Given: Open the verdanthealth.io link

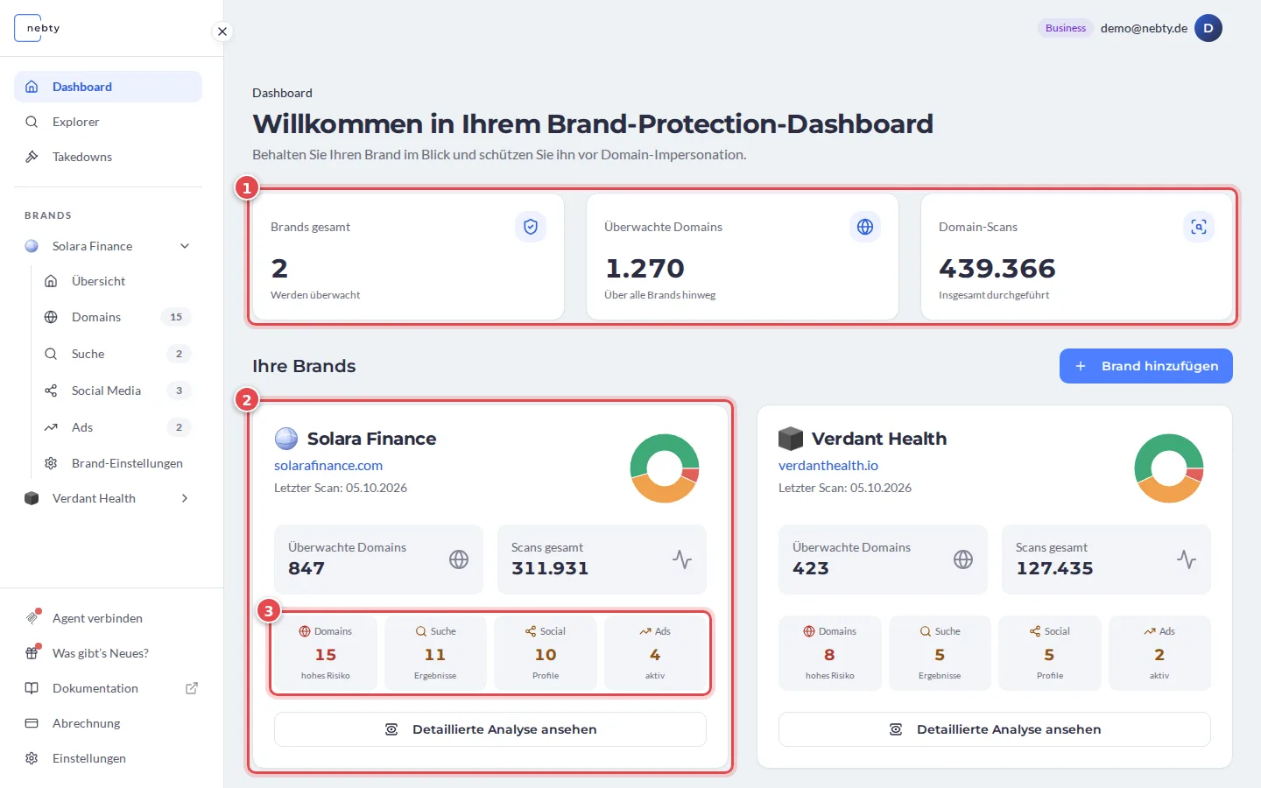Looking at the screenshot, I should pyautogui.click(x=828, y=466).
